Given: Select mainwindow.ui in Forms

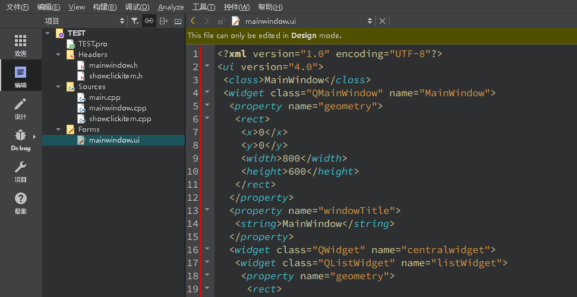Looking at the screenshot, I should [x=114, y=140].
